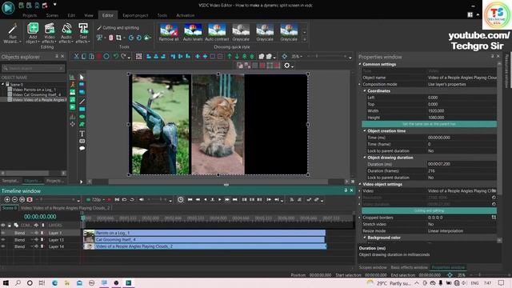Open the View menu tab
The image size is (512, 288).
(x=89, y=15)
